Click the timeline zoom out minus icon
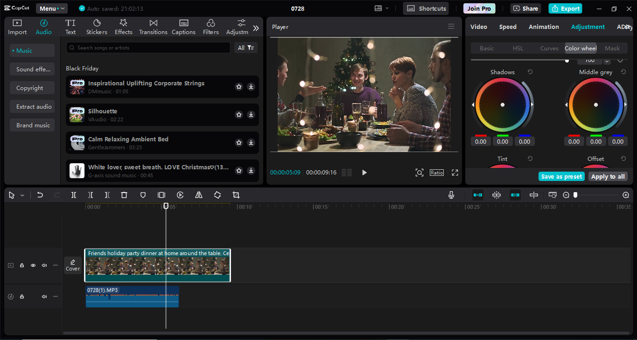Viewport: 637px width, 340px height. point(566,195)
